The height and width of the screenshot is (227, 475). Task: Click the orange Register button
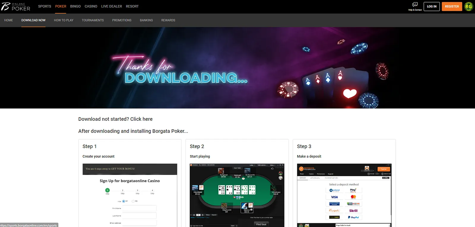pos(452,7)
